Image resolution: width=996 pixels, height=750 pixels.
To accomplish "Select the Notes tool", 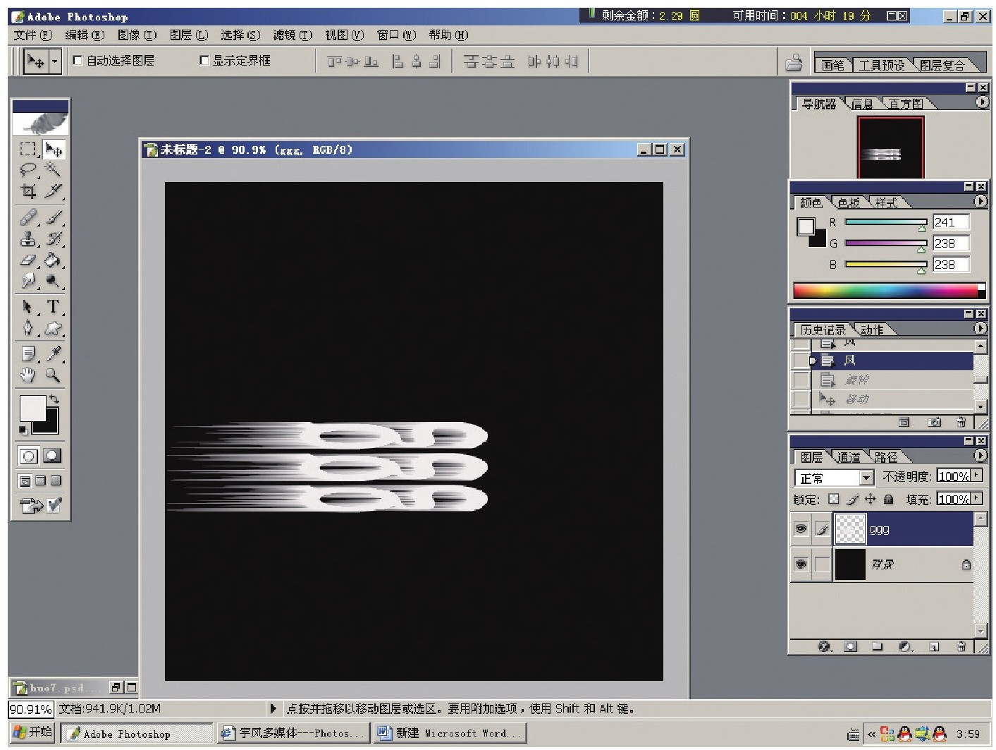I will [28, 354].
